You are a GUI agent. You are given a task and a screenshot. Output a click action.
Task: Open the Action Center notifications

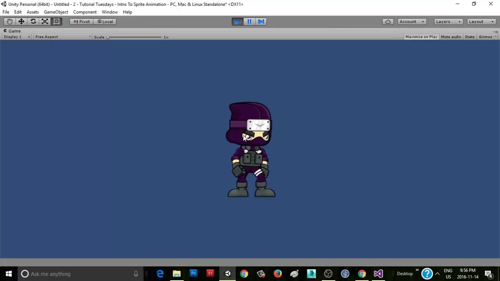tap(488, 274)
